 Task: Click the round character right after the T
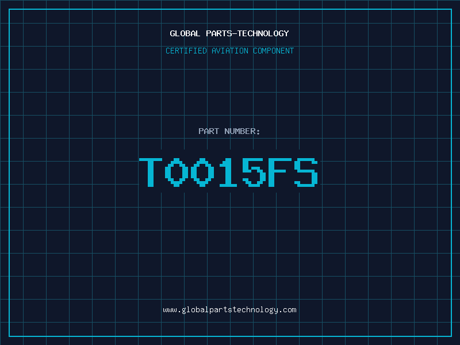click(x=177, y=172)
